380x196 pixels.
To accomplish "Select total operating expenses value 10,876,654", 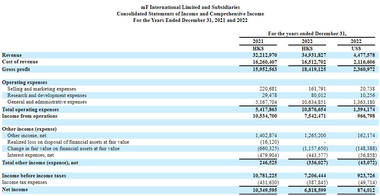I will point(313,110).
